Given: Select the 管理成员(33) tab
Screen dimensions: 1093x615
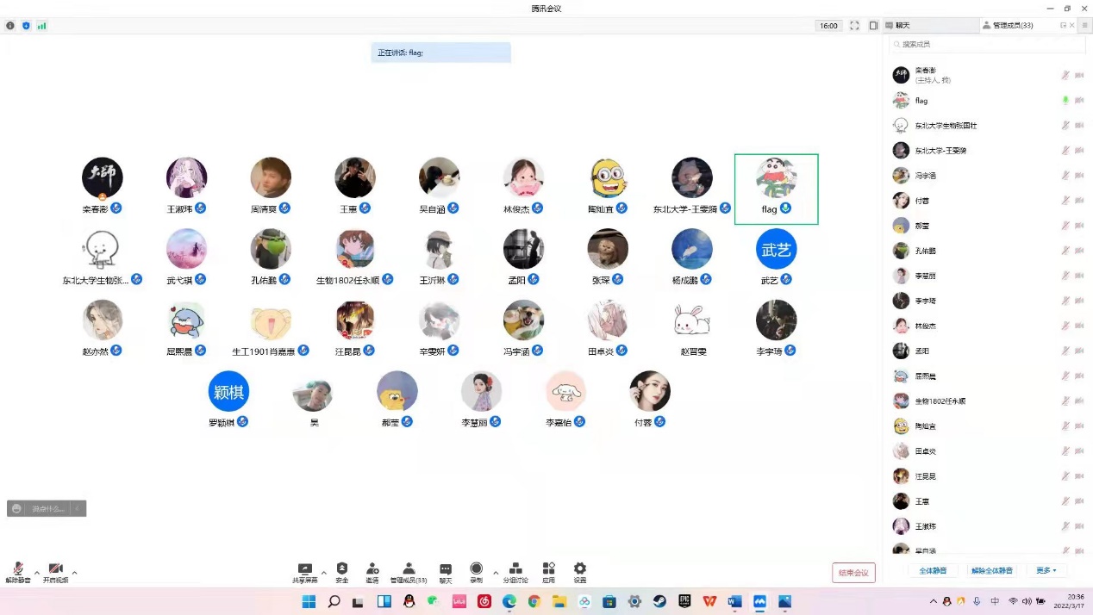Looking at the screenshot, I should pyautogui.click(x=1012, y=26).
